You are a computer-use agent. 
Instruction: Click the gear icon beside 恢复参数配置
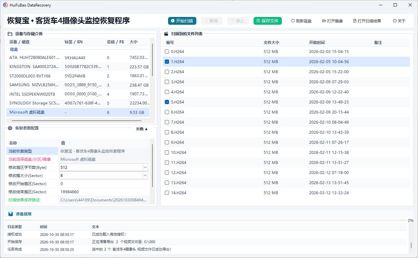coord(10,128)
